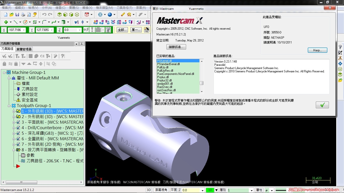Open file with the folder toolbar icon

coord(11,15)
